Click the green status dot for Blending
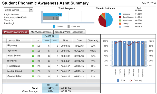The height and width of the screenshot is (94, 157). pyautogui.click(x=33, y=61)
